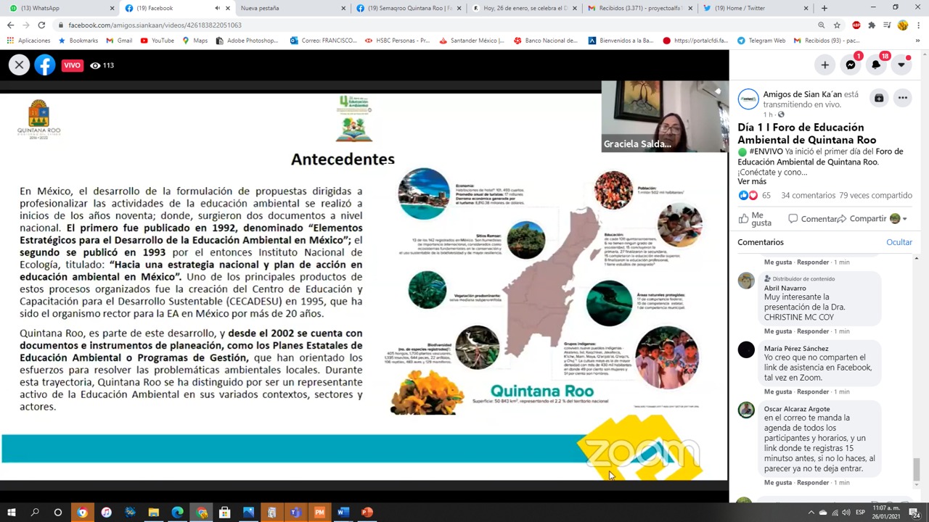This screenshot has width=929, height=522.
Task: Mute the Facebook tab audio icon
Action: coord(217,8)
